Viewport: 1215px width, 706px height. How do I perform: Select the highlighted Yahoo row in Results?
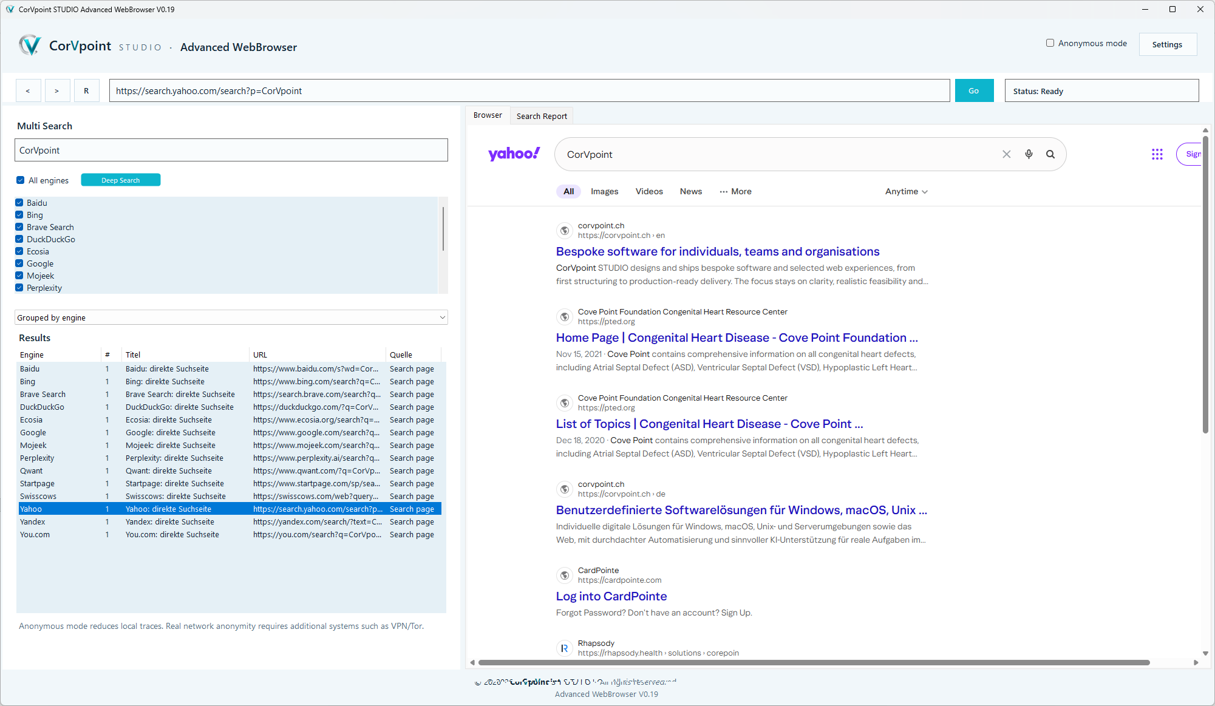230,509
